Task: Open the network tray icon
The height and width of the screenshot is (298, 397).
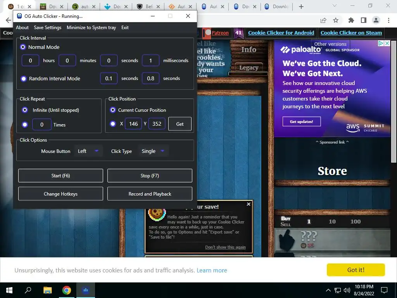Action: (x=338, y=290)
